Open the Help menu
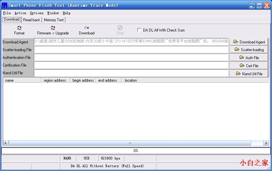 pos(67,13)
